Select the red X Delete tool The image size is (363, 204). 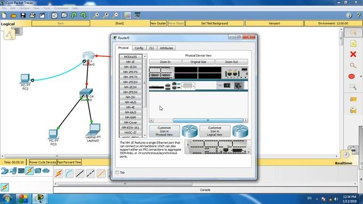[x=353, y=54]
